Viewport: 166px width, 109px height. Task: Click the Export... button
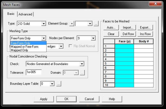pos(145,28)
